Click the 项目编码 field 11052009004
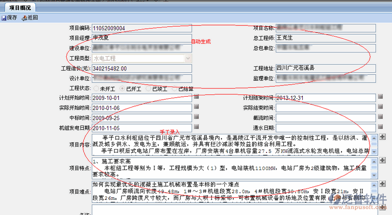Image resolution: width=392 pixels, height=215 pixels. point(142,28)
